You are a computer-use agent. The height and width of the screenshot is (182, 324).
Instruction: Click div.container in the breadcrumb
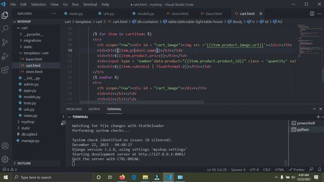point(147,22)
